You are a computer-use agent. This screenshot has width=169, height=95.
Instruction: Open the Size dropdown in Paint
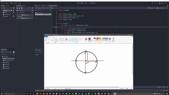click(86, 40)
